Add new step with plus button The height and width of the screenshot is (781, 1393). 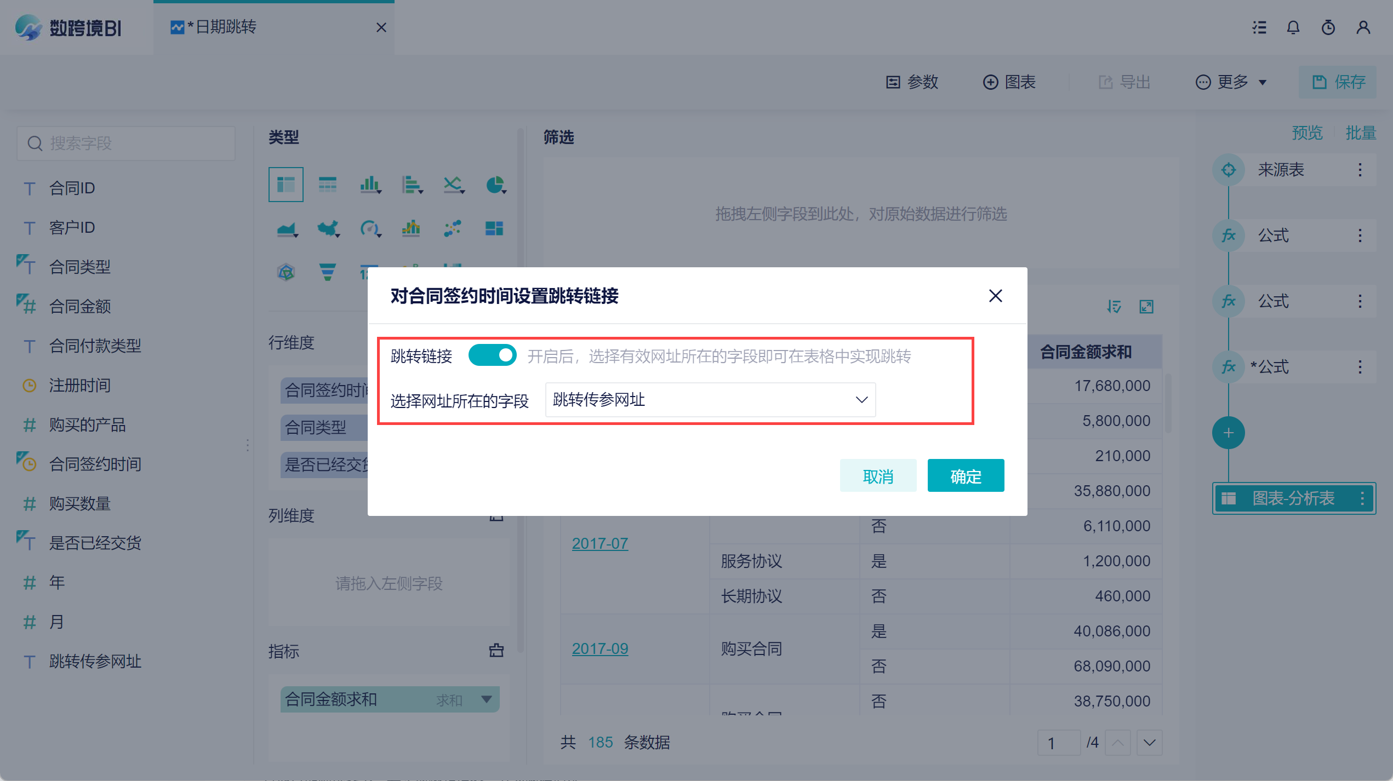click(x=1228, y=433)
